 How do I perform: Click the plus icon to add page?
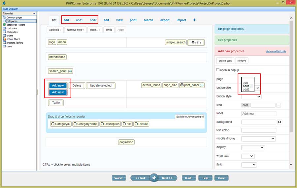[194, 20]
